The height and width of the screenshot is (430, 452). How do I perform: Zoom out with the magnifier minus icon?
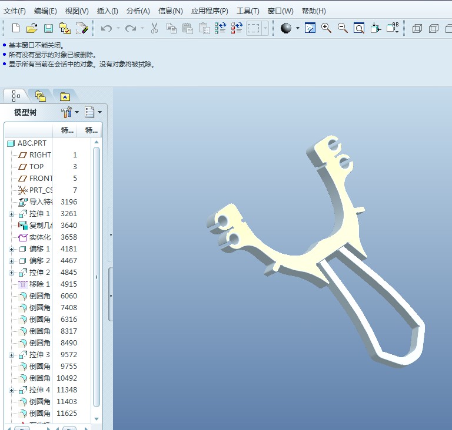(x=343, y=28)
